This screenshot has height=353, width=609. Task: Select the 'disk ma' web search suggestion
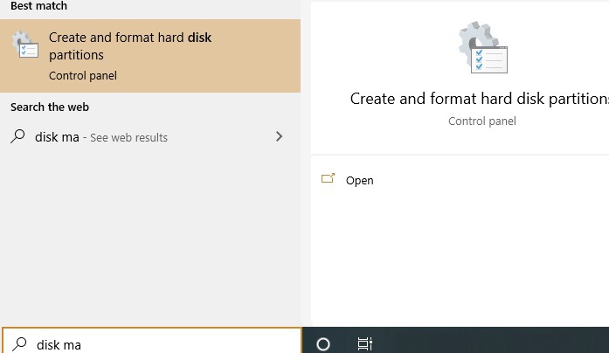click(x=57, y=137)
